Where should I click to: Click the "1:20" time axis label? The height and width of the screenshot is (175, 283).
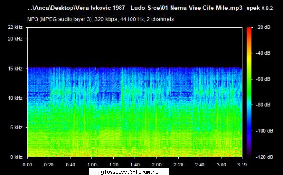click(113, 165)
